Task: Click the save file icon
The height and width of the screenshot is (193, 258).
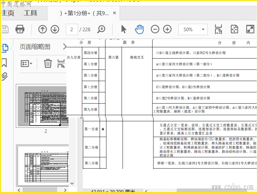Action: (x=5, y=29)
